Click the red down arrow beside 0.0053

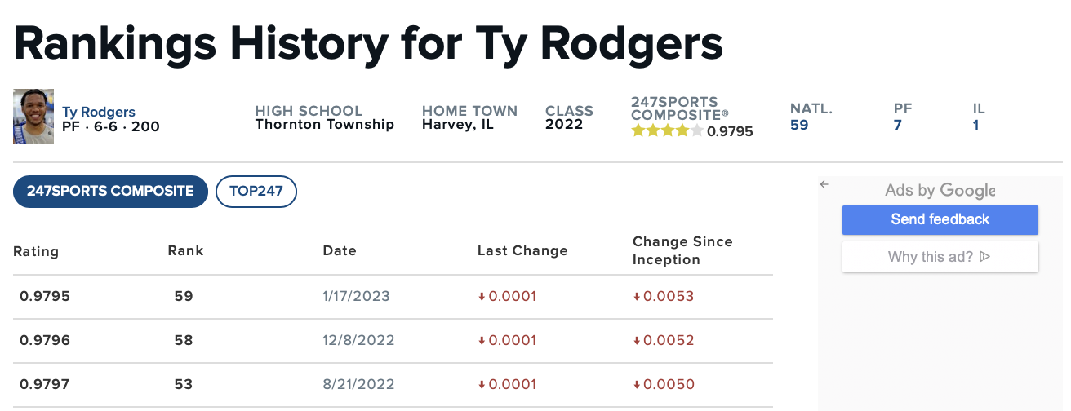pos(637,297)
